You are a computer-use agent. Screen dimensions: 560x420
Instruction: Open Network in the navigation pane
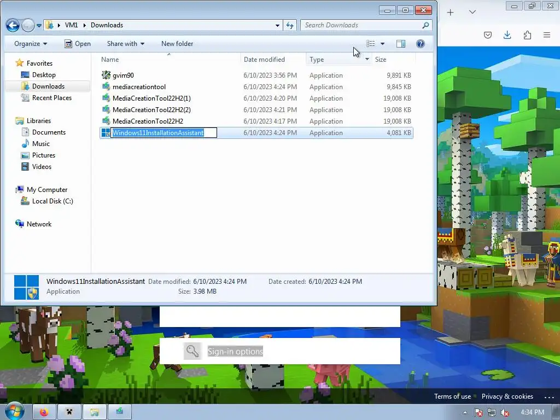(39, 224)
